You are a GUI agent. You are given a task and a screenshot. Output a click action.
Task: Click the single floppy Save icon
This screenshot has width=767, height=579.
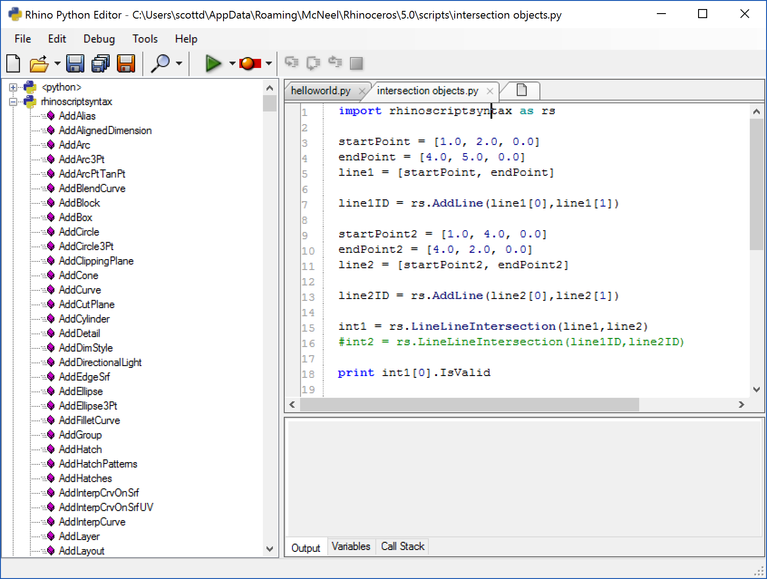tap(75, 63)
